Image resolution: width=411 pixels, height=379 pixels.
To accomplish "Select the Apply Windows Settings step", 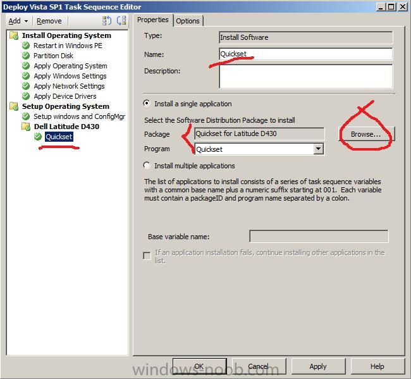I will pyautogui.click(x=70, y=76).
